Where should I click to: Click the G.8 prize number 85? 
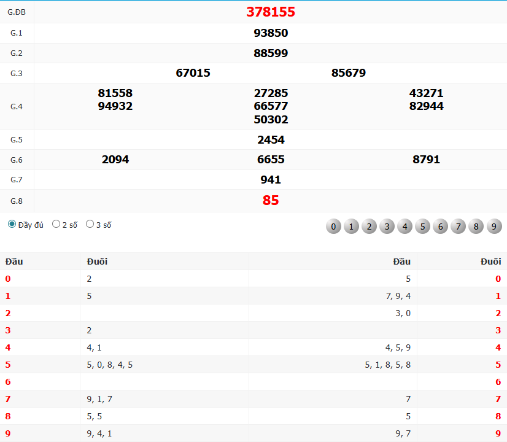click(x=271, y=201)
